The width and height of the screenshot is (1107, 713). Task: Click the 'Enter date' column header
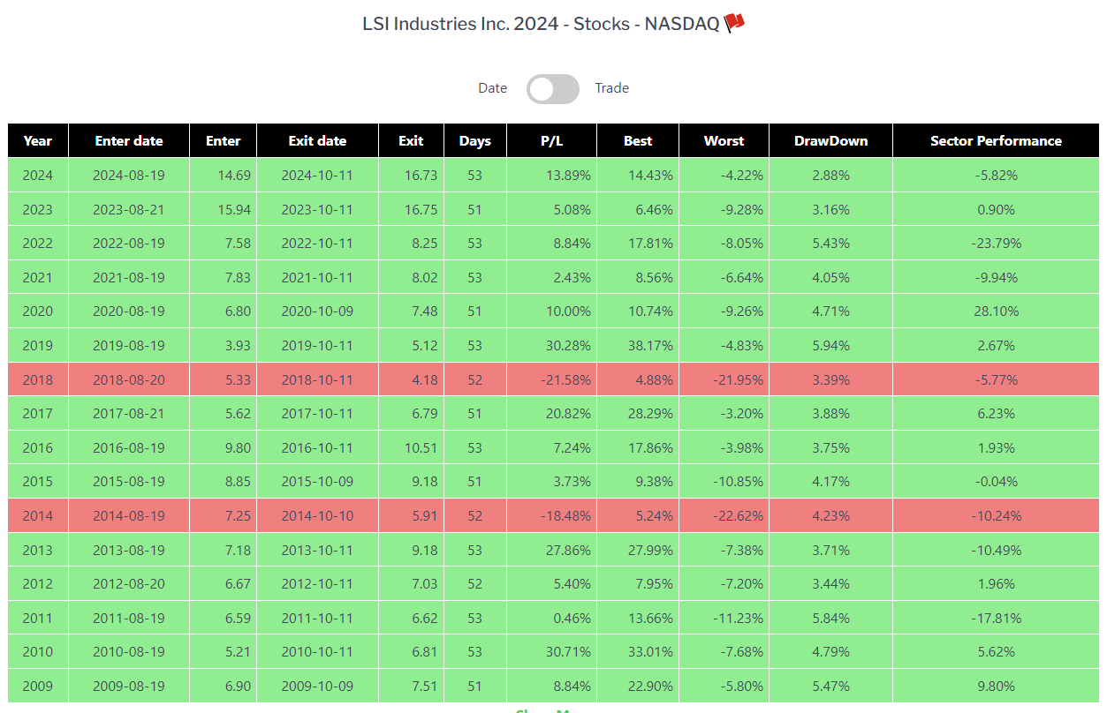(x=129, y=141)
